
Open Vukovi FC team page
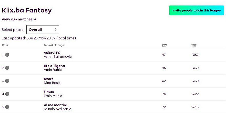pyautogui.click(x=52, y=53)
